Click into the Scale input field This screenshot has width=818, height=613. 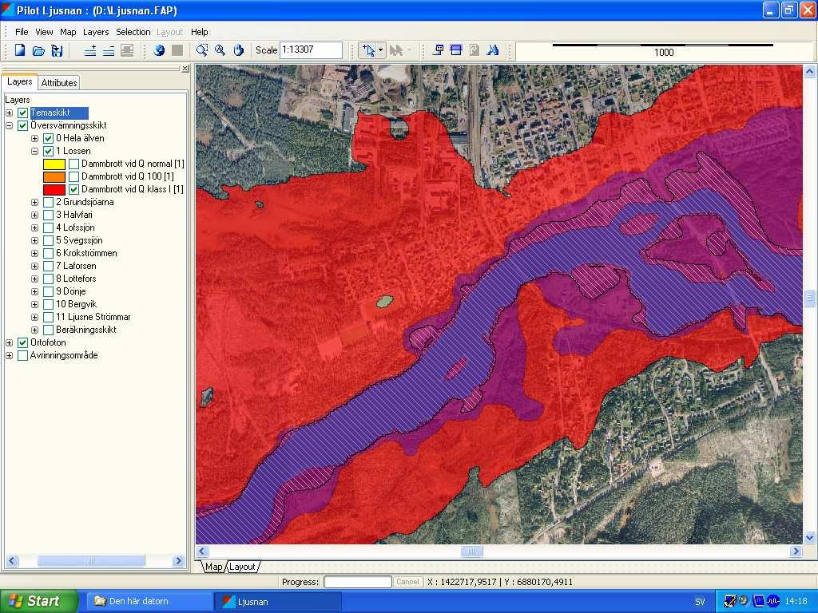[x=311, y=50]
